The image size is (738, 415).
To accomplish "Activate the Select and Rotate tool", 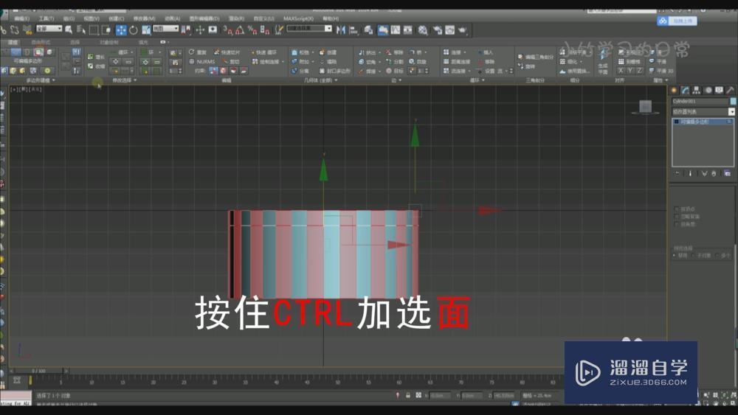I will pyautogui.click(x=134, y=30).
